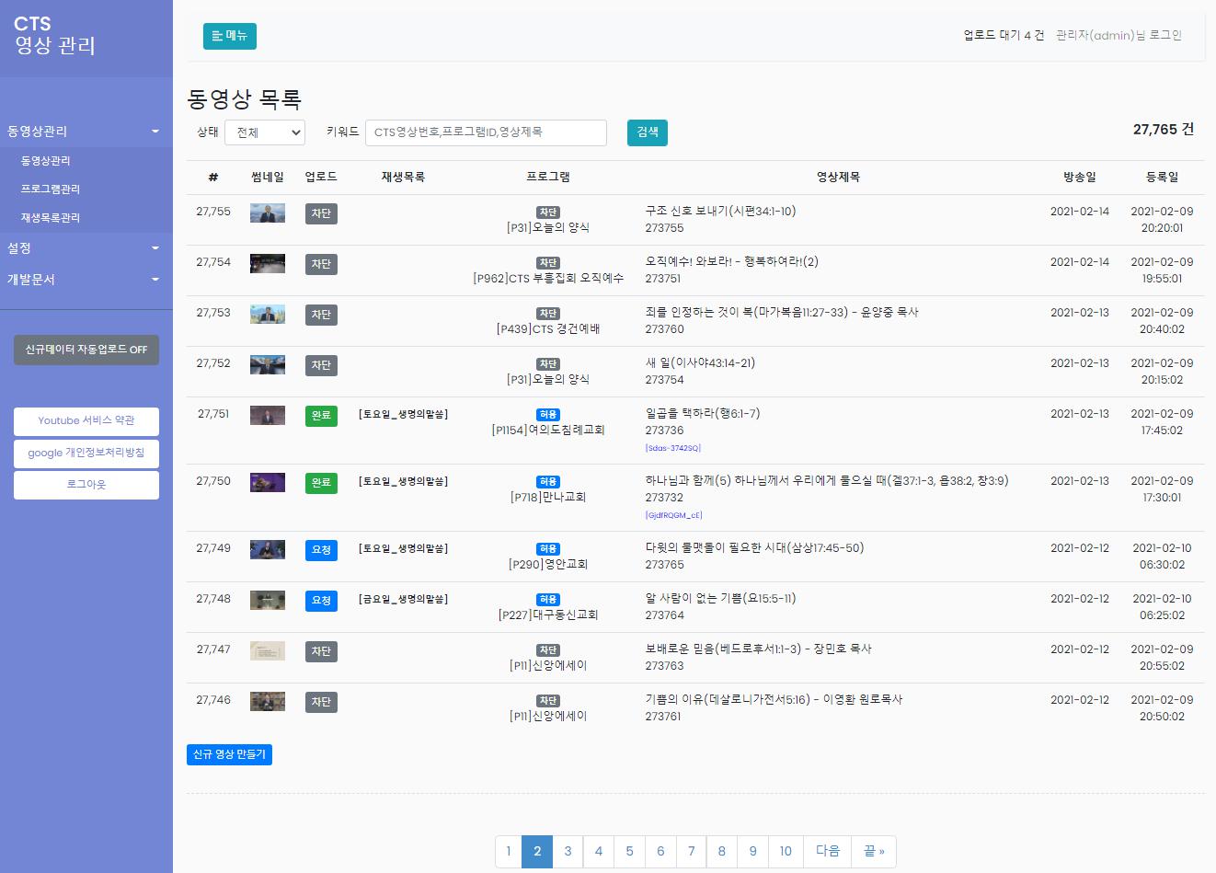Open thumbnail of video 27,755

tap(268, 213)
